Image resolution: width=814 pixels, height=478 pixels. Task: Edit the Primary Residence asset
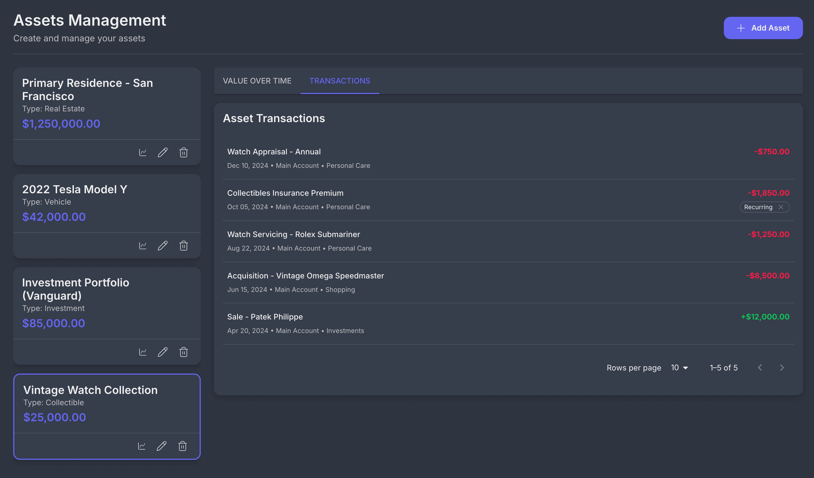[162, 152]
